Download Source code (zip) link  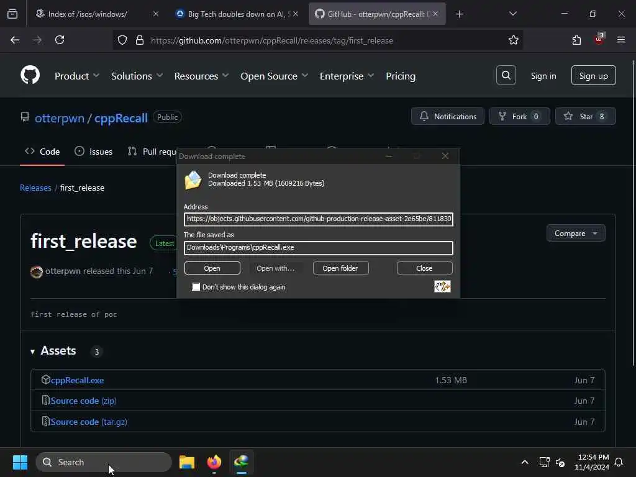84,401
